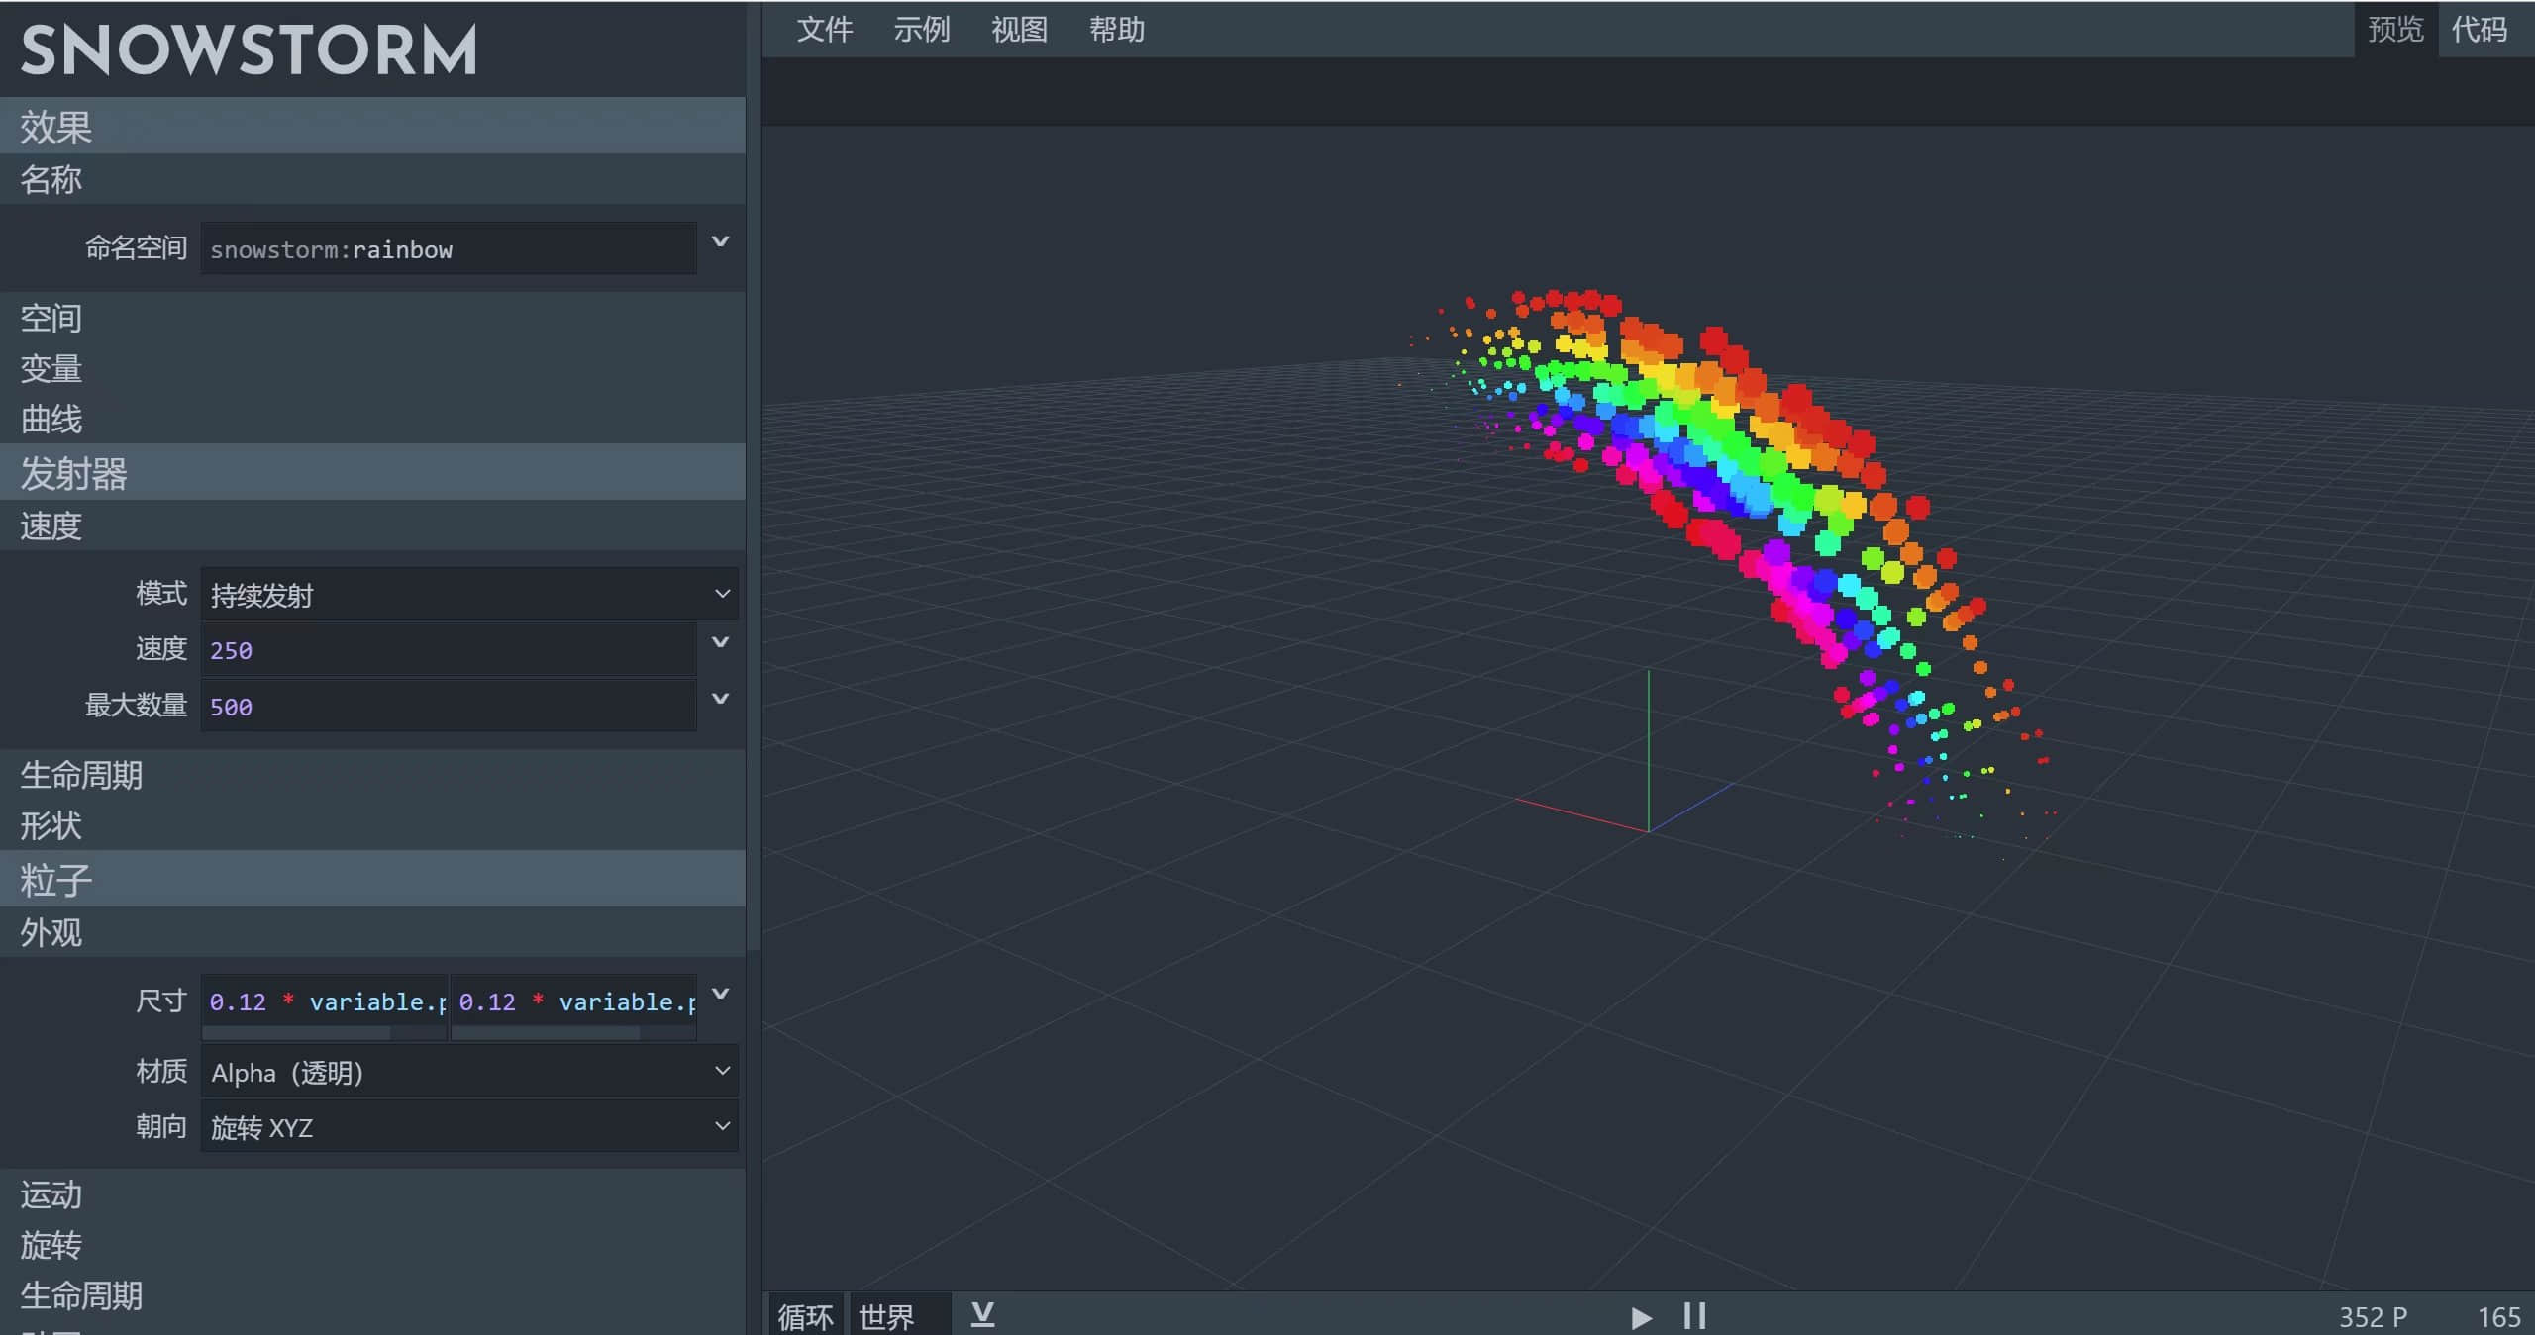
Task: Open the 材质 dropdown showing Alpha
Action: pos(469,1072)
